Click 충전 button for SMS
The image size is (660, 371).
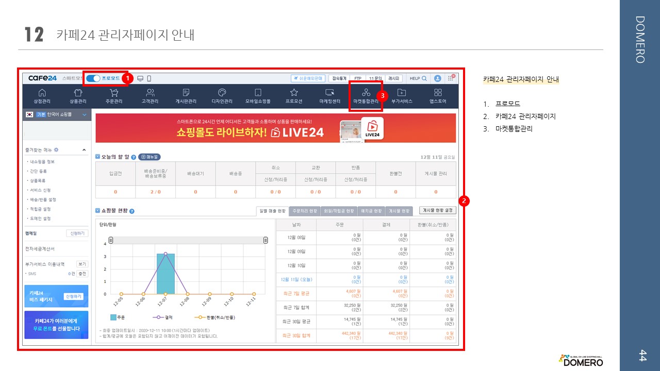(82, 274)
